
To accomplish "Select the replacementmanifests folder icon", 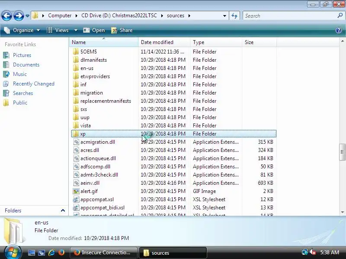I will point(76,101).
